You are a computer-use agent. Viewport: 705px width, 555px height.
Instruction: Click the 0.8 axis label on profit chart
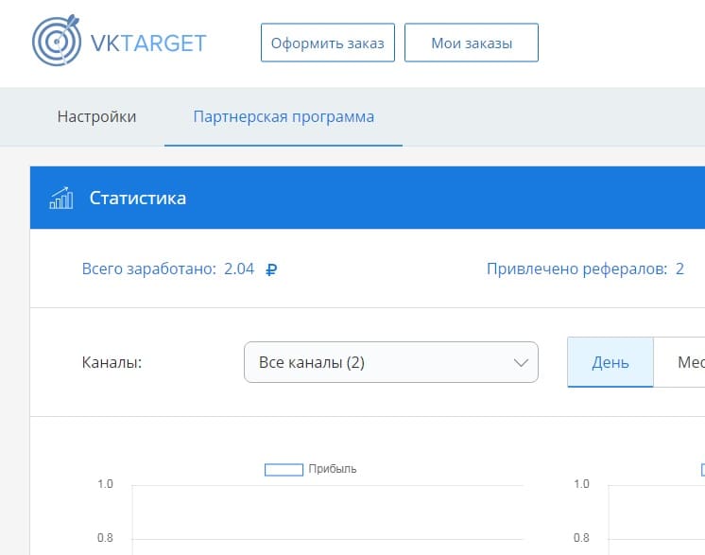click(x=105, y=538)
